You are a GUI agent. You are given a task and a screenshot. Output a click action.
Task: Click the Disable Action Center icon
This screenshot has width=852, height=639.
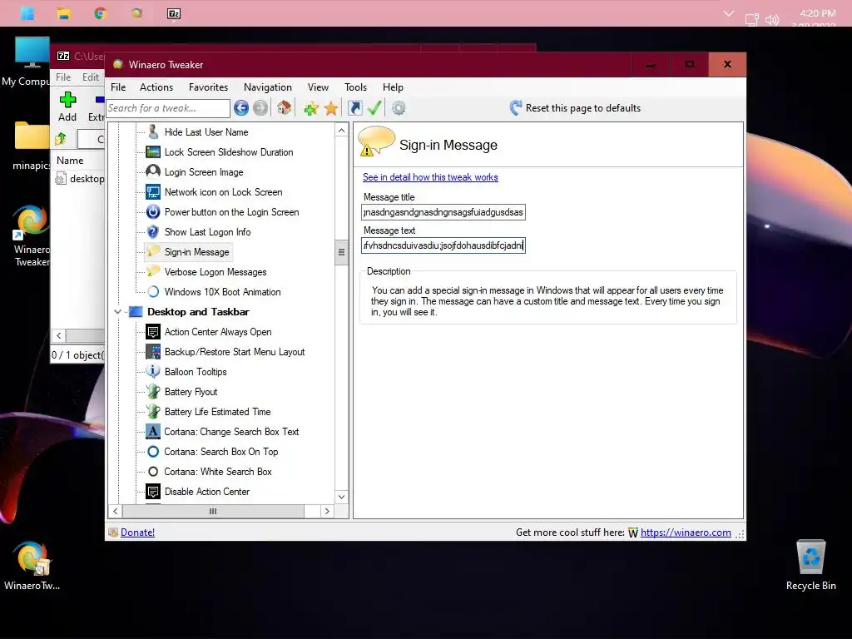pos(153,491)
